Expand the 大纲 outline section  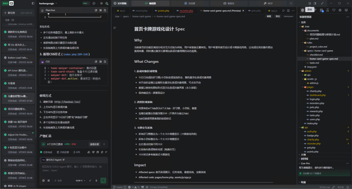(x=303, y=155)
